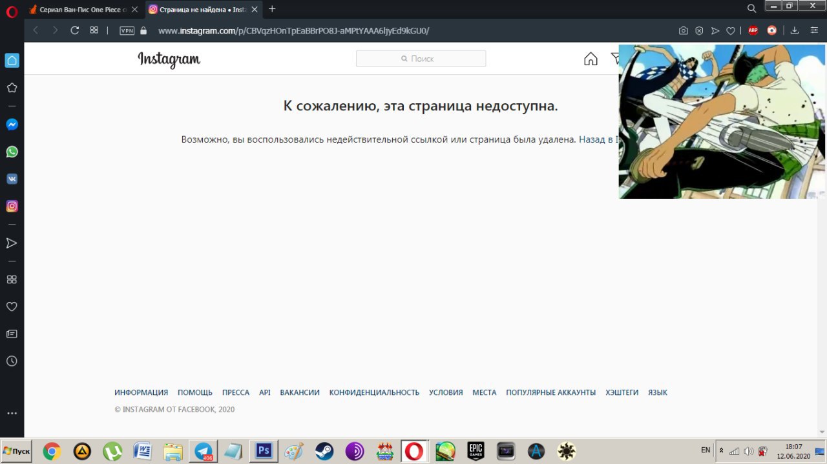Open the Adblock Plus extension
827x464 pixels.
(753, 30)
